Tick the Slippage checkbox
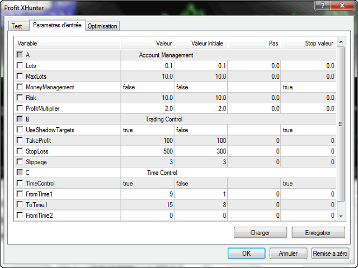The width and height of the screenshot is (358, 268). click(x=20, y=162)
